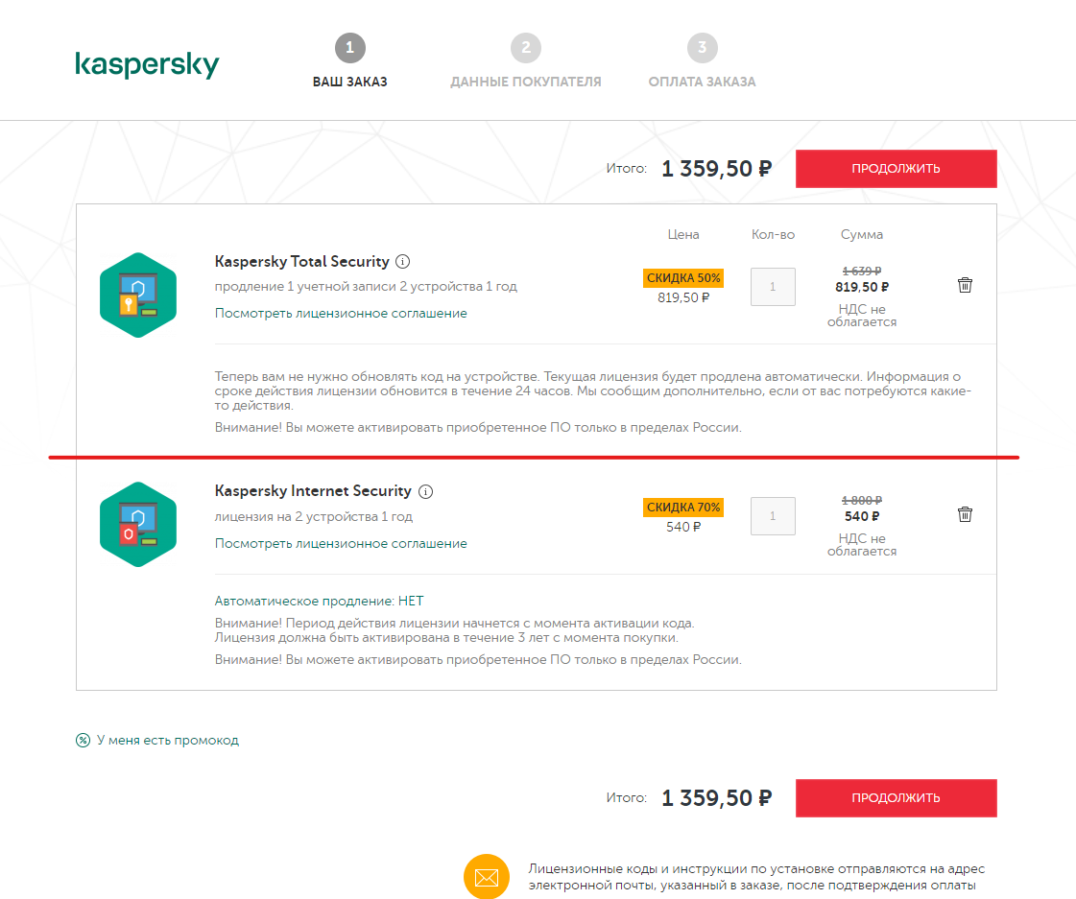Image resolution: width=1076 pixels, height=899 pixels.
Task: Click the orange email envelope icon
Action: coord(487,877)
